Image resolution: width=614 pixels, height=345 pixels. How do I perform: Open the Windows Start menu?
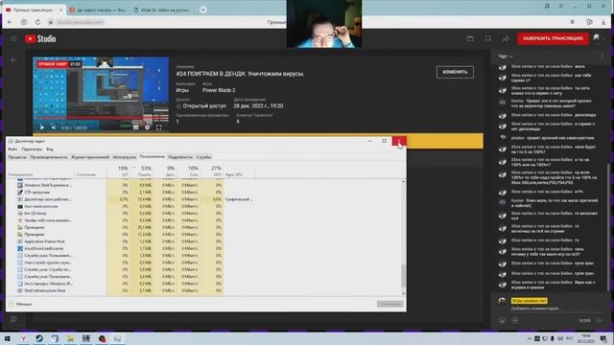click(x=8, y=338)
